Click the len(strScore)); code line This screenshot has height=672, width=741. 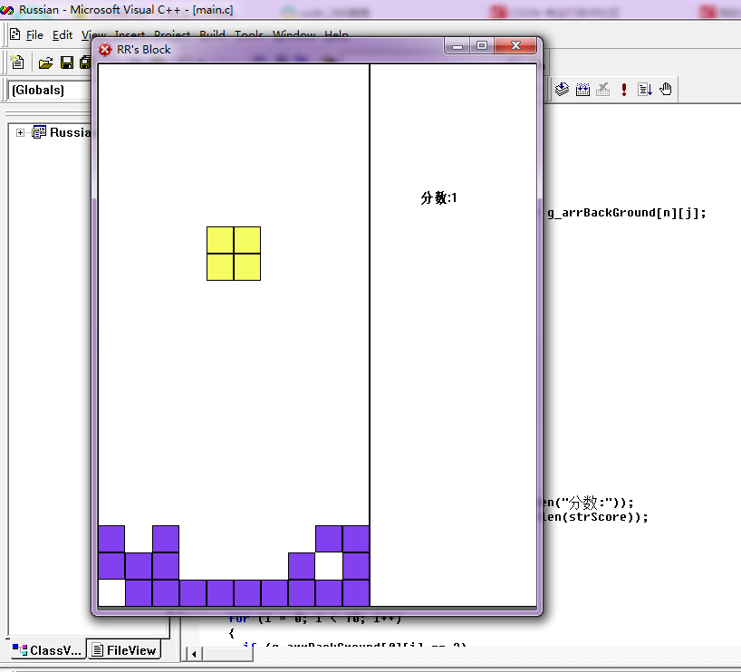point(595,517)
